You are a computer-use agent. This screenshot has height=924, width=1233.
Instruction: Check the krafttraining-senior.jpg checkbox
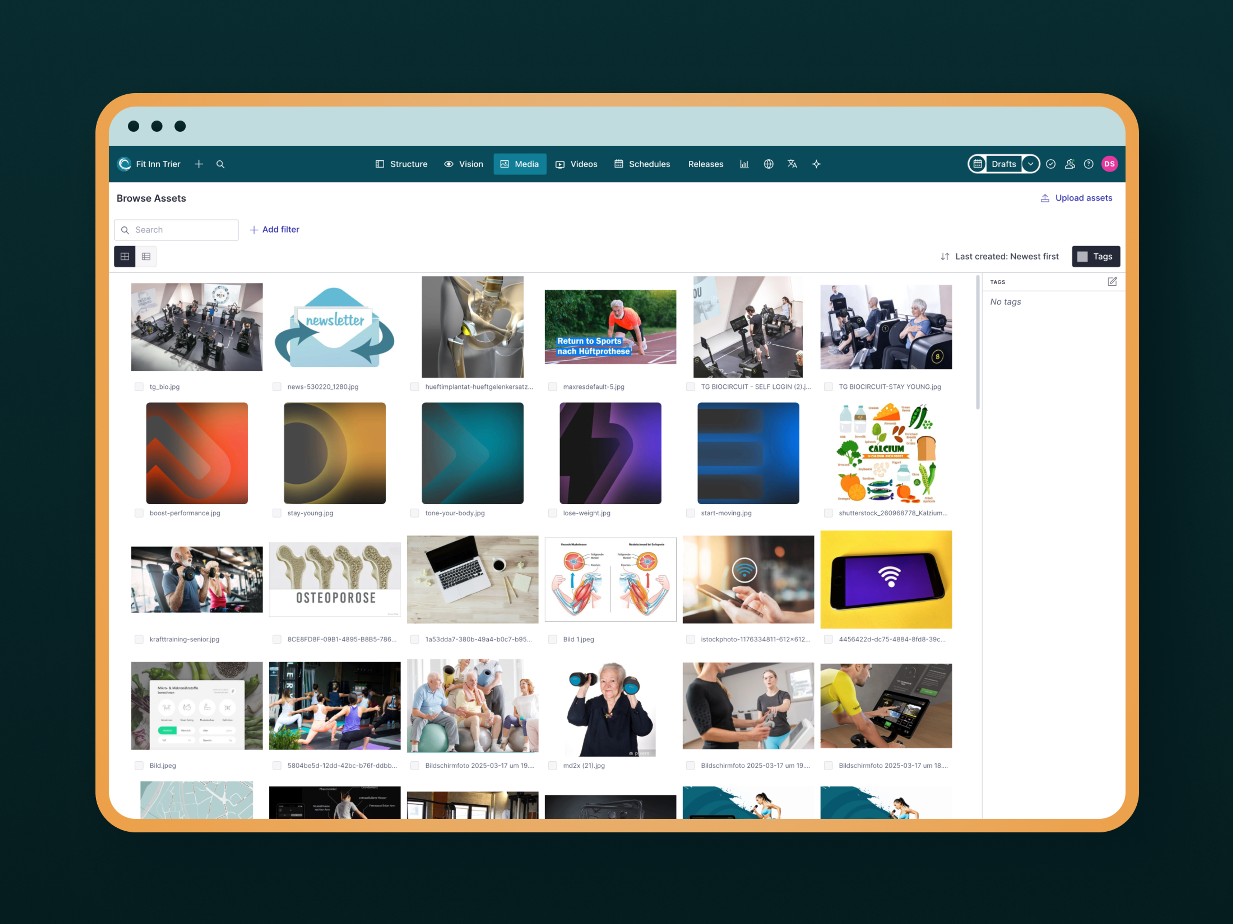point(139,639)
